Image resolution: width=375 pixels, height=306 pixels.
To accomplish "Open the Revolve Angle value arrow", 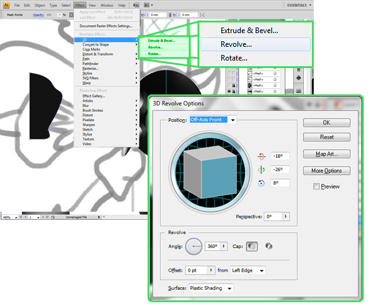I will click(x=224, y=246).
